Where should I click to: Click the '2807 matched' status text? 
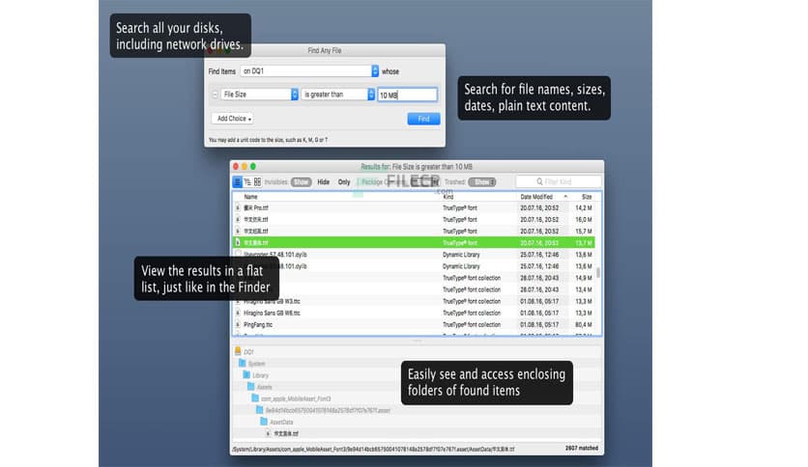(x=582, y=449)
